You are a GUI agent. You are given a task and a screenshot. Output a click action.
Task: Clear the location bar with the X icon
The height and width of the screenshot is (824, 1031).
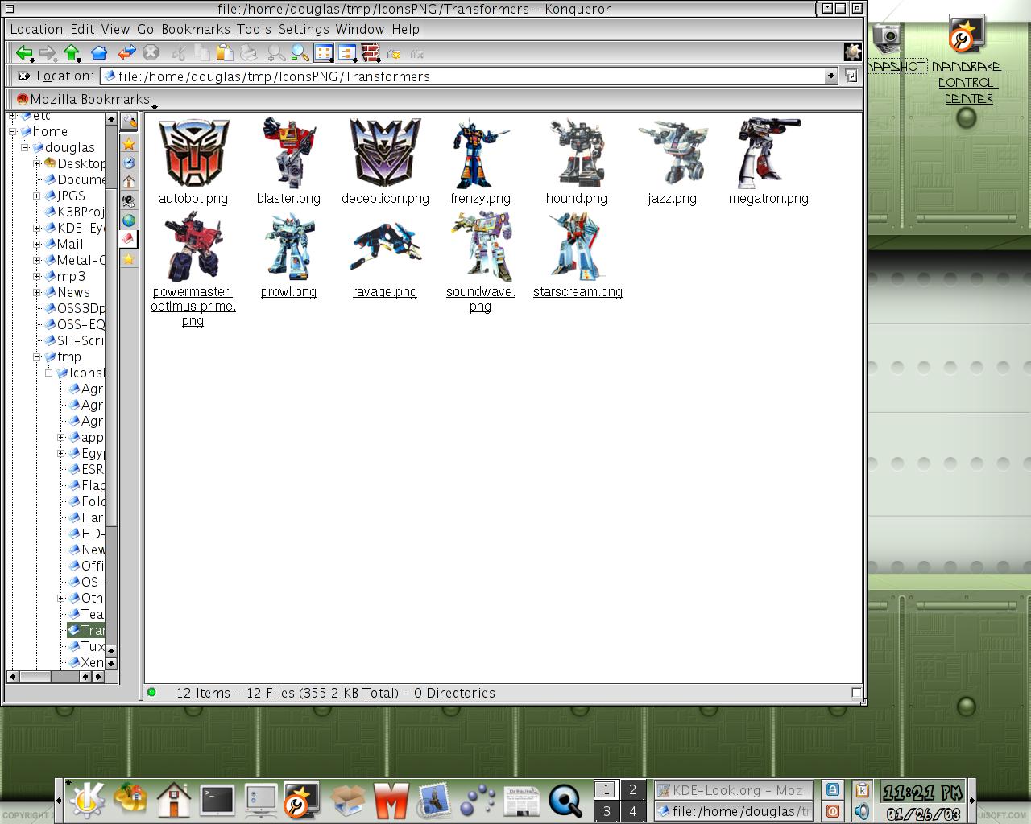point(23,76)
